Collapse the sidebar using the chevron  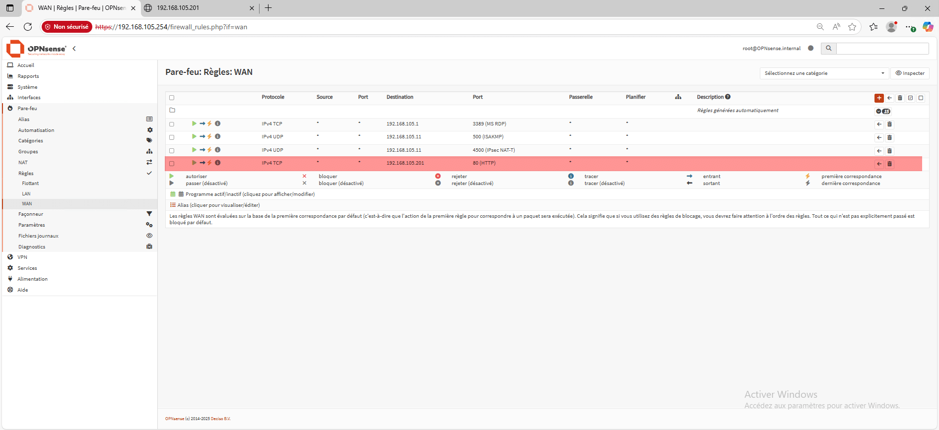click(74, 49)
